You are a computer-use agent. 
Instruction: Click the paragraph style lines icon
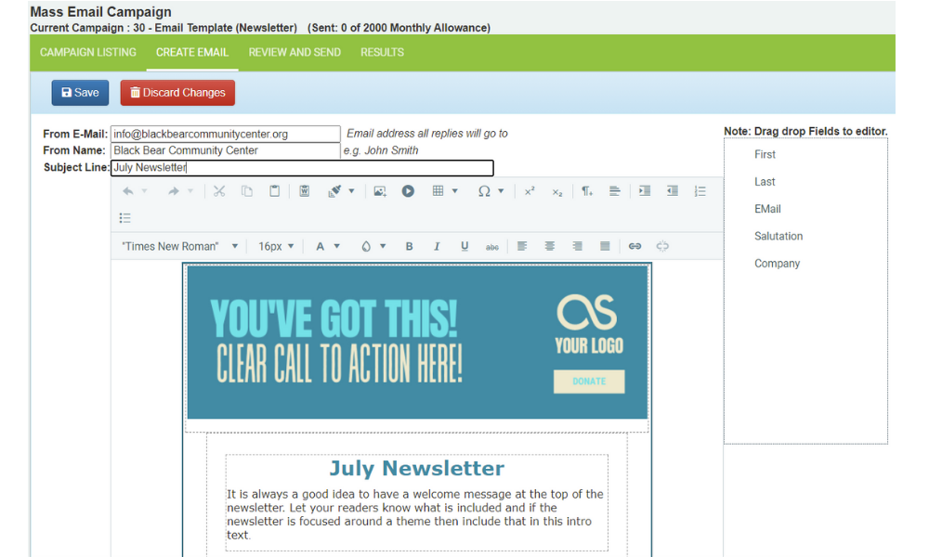pos(614,191)
